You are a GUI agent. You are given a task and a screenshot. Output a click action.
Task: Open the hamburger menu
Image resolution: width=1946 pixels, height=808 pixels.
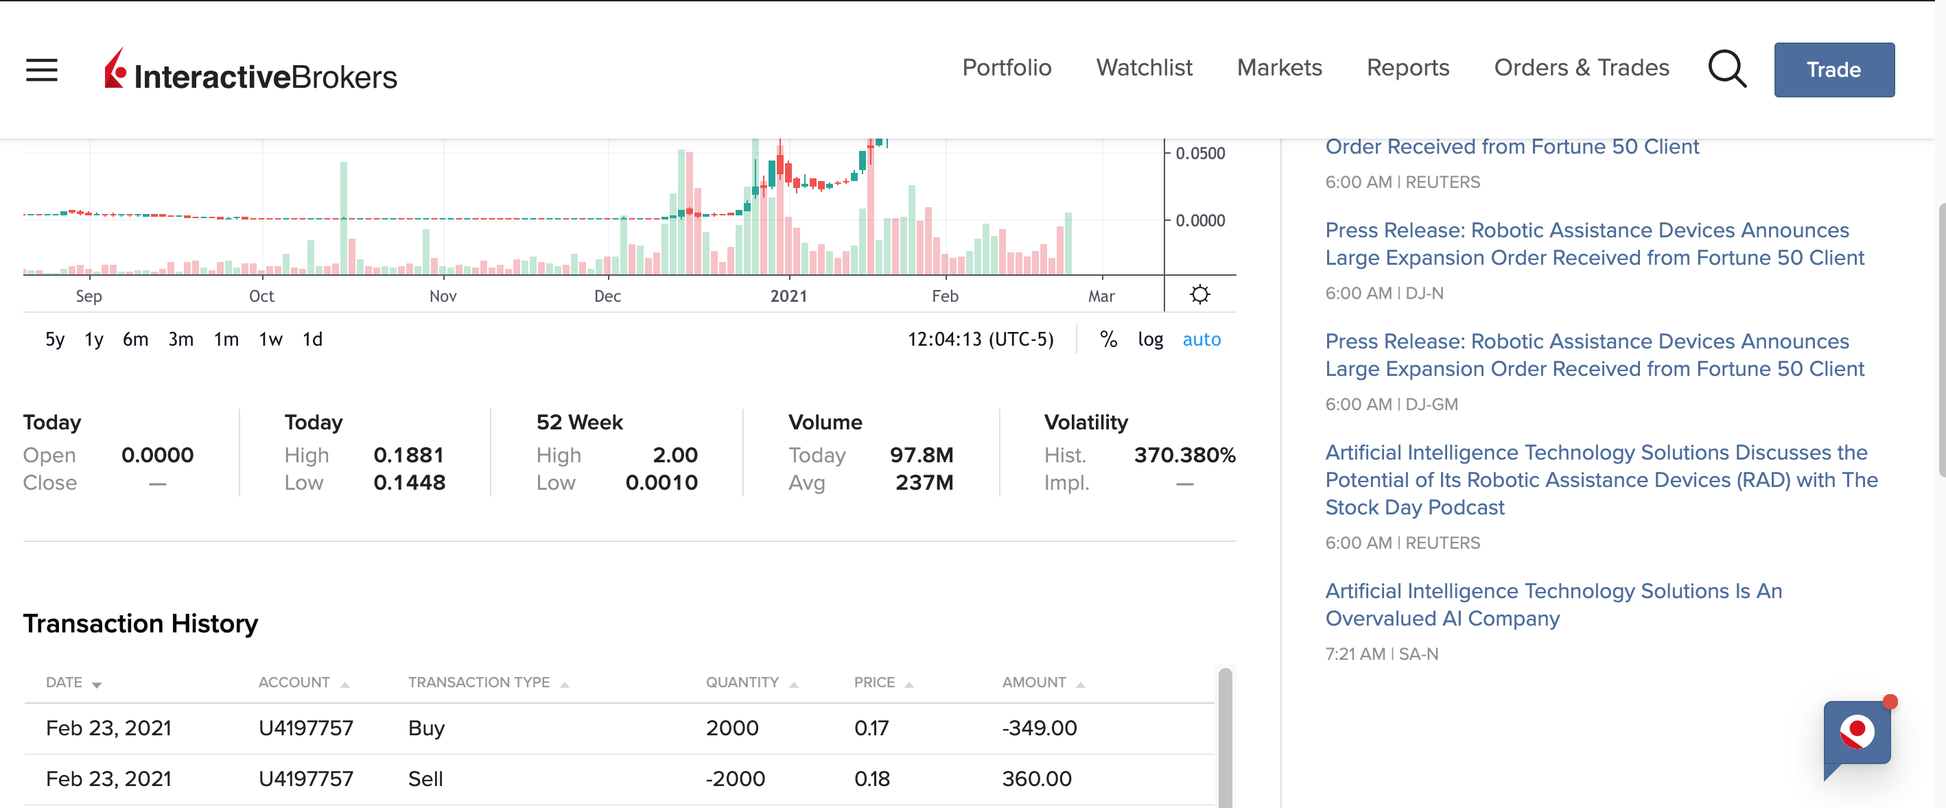point(42,69)
